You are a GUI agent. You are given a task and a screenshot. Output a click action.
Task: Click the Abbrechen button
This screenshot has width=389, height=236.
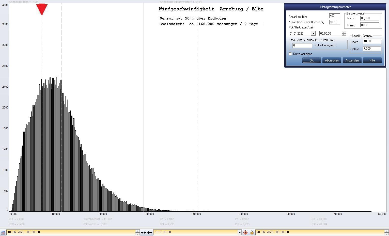332,60
